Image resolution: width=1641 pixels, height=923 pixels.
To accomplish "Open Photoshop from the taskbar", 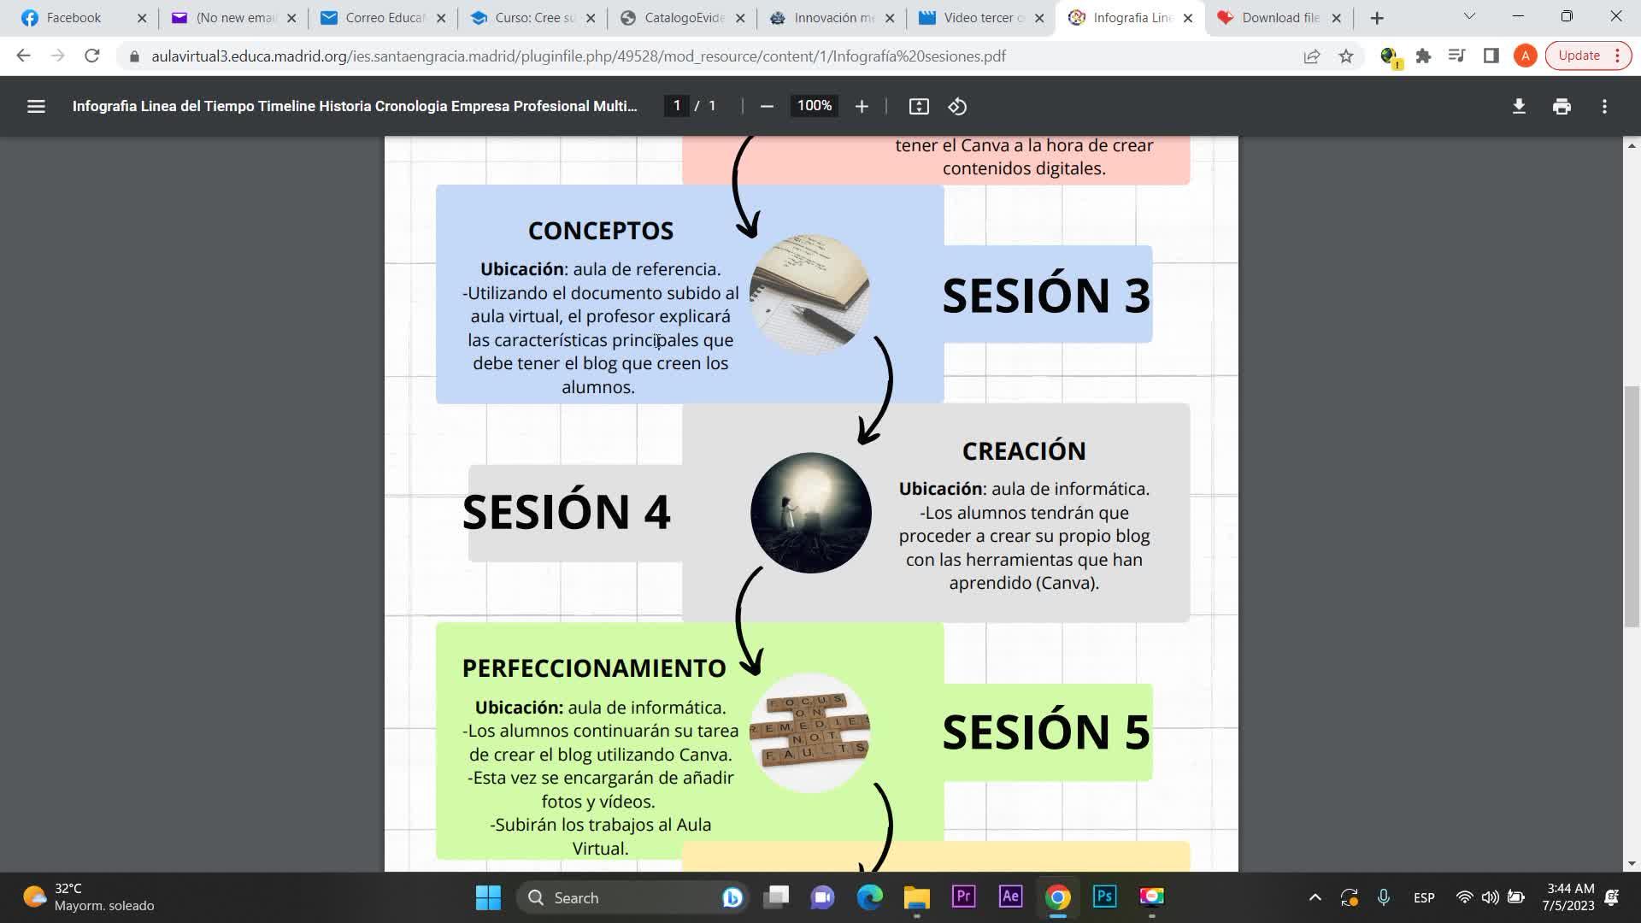I will [x=1104, y=897].
